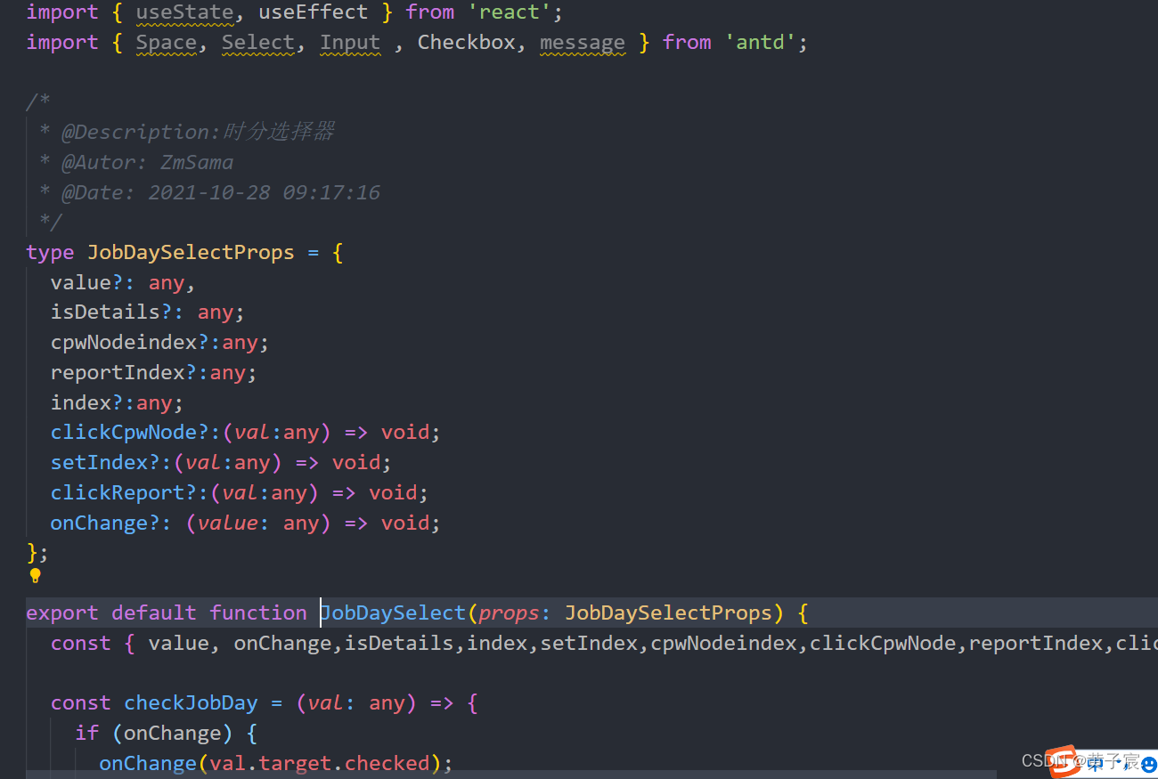Click 'target' in 'val.target.checked'
The width and height of the screenshot is (1158, 779).
295,764
